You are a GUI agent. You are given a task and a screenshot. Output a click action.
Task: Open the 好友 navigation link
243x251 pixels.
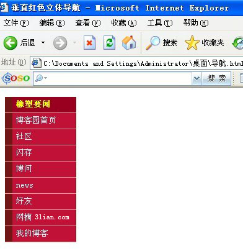(40, 201)
